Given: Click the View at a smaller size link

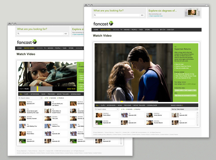Looking at the screenshot, I should (x=181, y=68).
